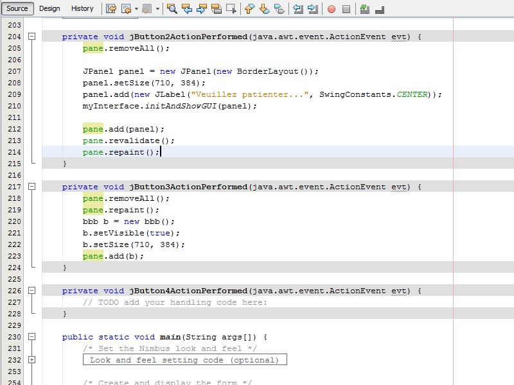Go back to the previous cursor location
The width and height of the screenshot is (514, 385).
click(x=126, y=8)
